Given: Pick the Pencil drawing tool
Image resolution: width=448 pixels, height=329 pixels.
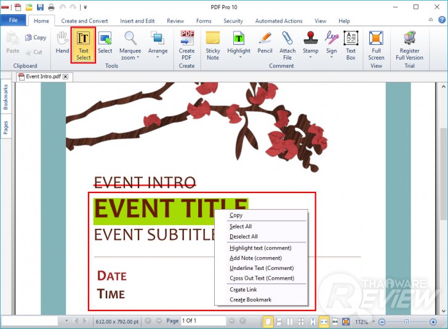Looking at the screenshot, I should (265, 42).
